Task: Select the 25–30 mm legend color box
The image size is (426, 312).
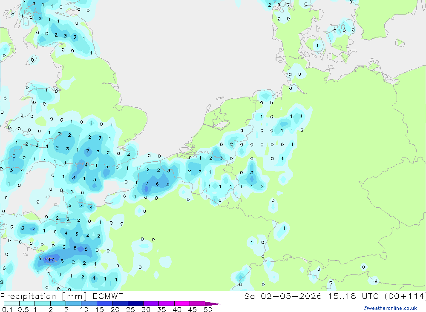Action: [135, 303]
